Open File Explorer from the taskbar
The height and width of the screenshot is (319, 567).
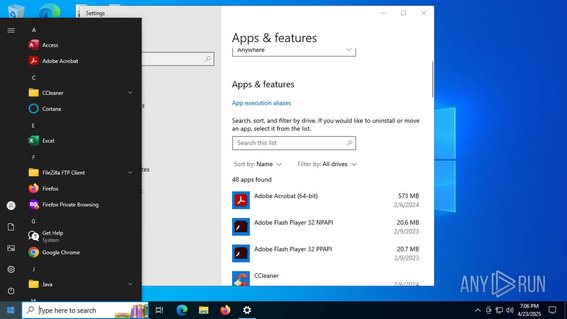click(203, 310)
